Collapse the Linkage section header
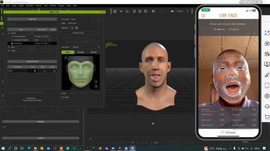 click(x=40, y=122)
